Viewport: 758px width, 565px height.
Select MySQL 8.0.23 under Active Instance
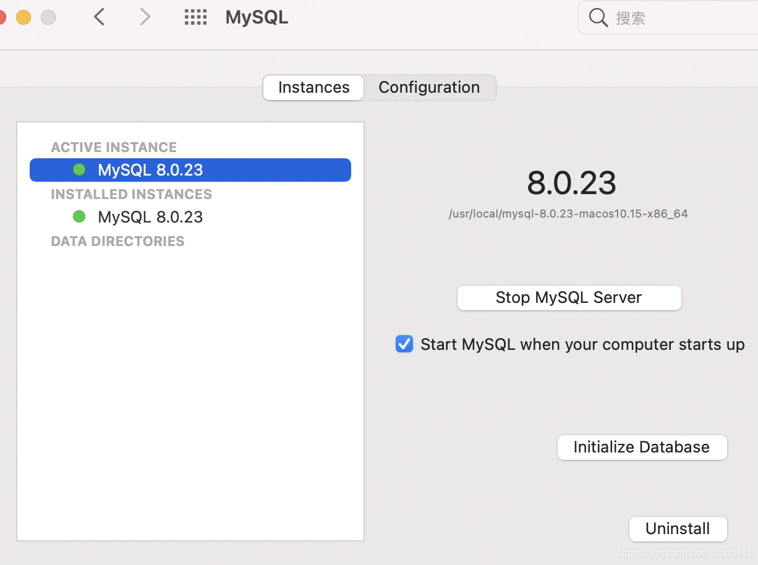pos(190,170)
